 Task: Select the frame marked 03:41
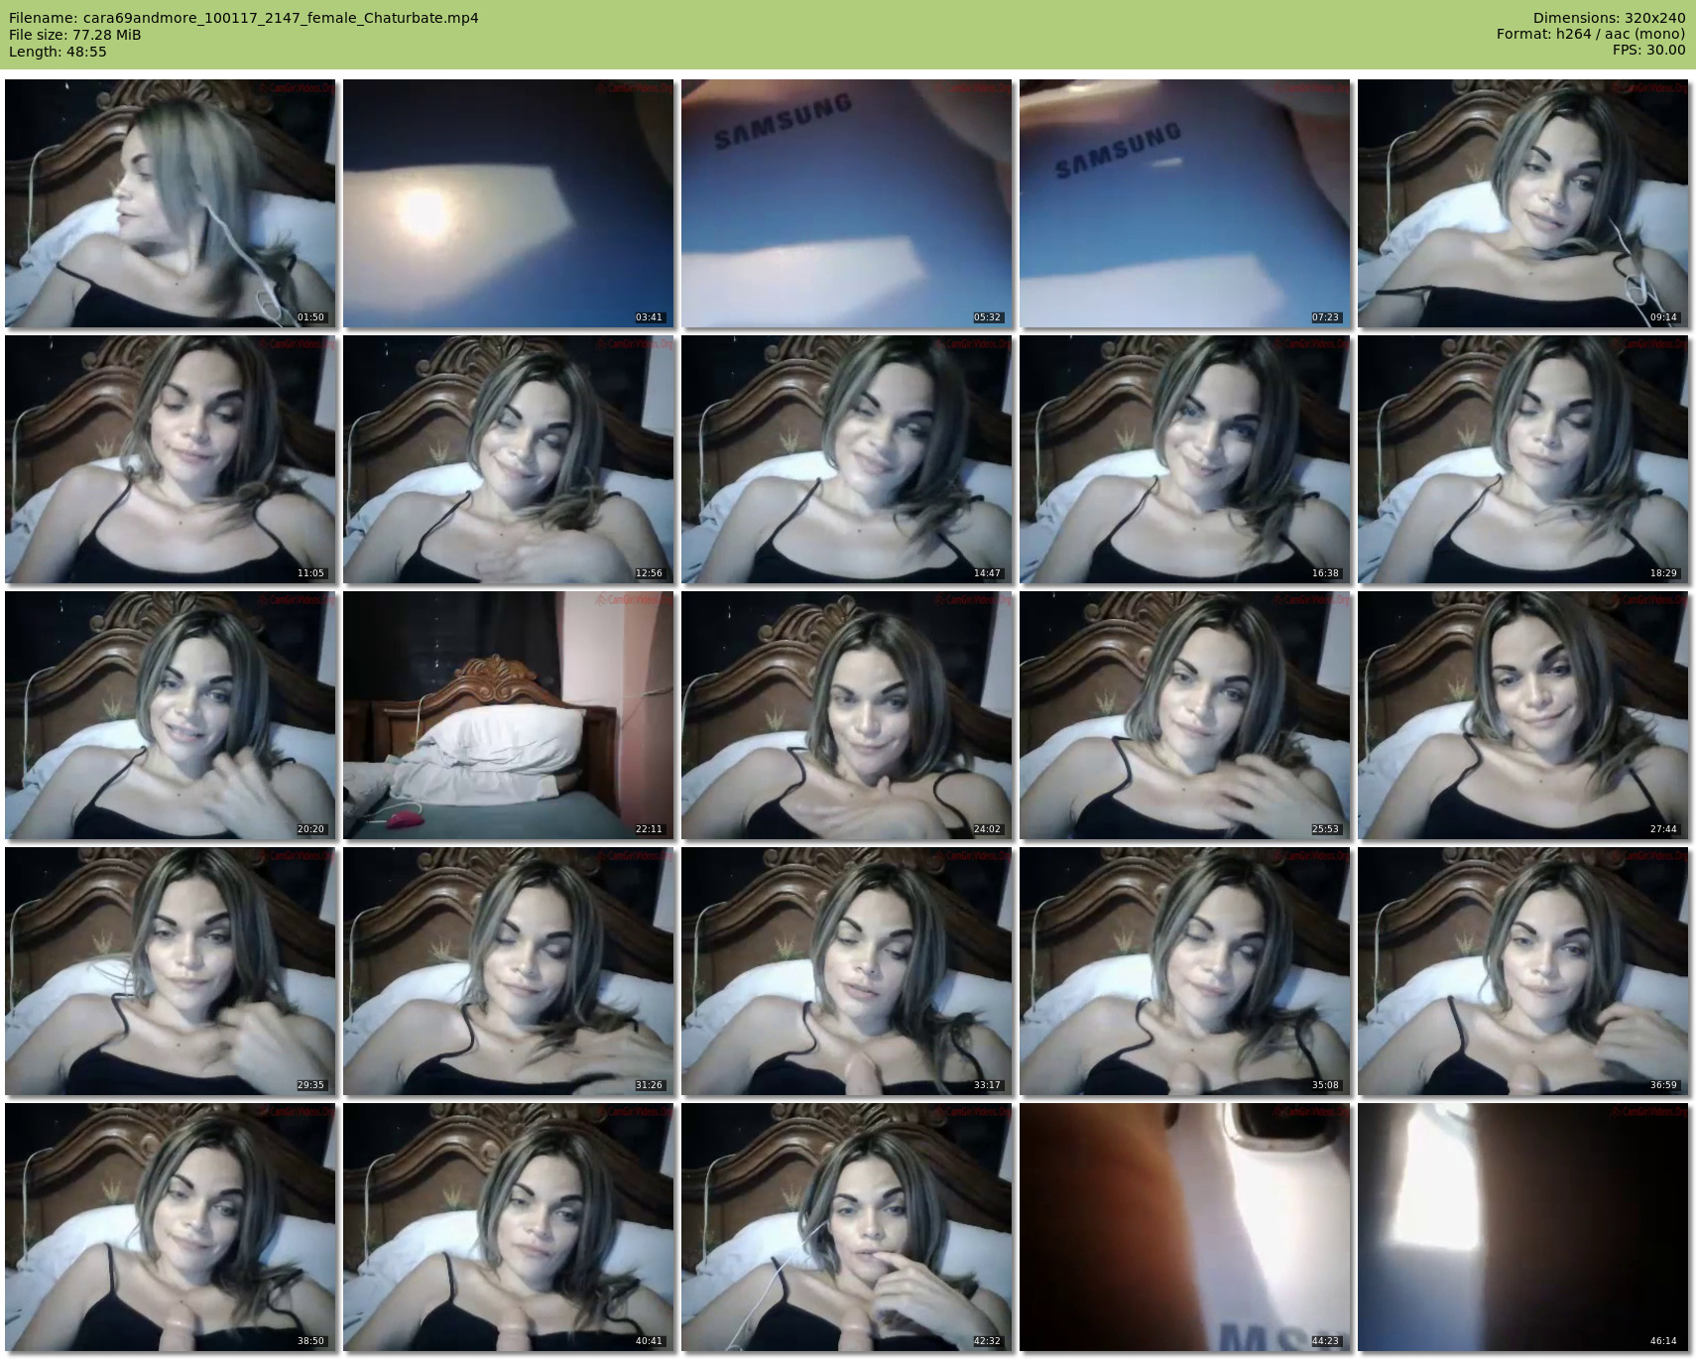click(508, 203)
